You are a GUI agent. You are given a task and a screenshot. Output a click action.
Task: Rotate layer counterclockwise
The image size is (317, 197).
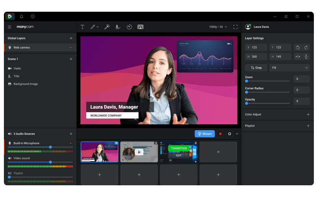click(x=298, y=47)
